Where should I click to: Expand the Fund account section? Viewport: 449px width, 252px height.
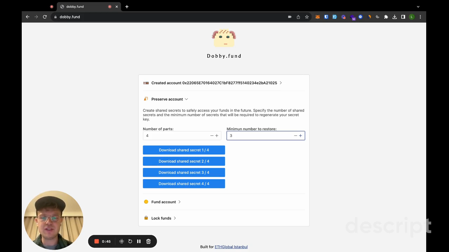tap(162, 202)
